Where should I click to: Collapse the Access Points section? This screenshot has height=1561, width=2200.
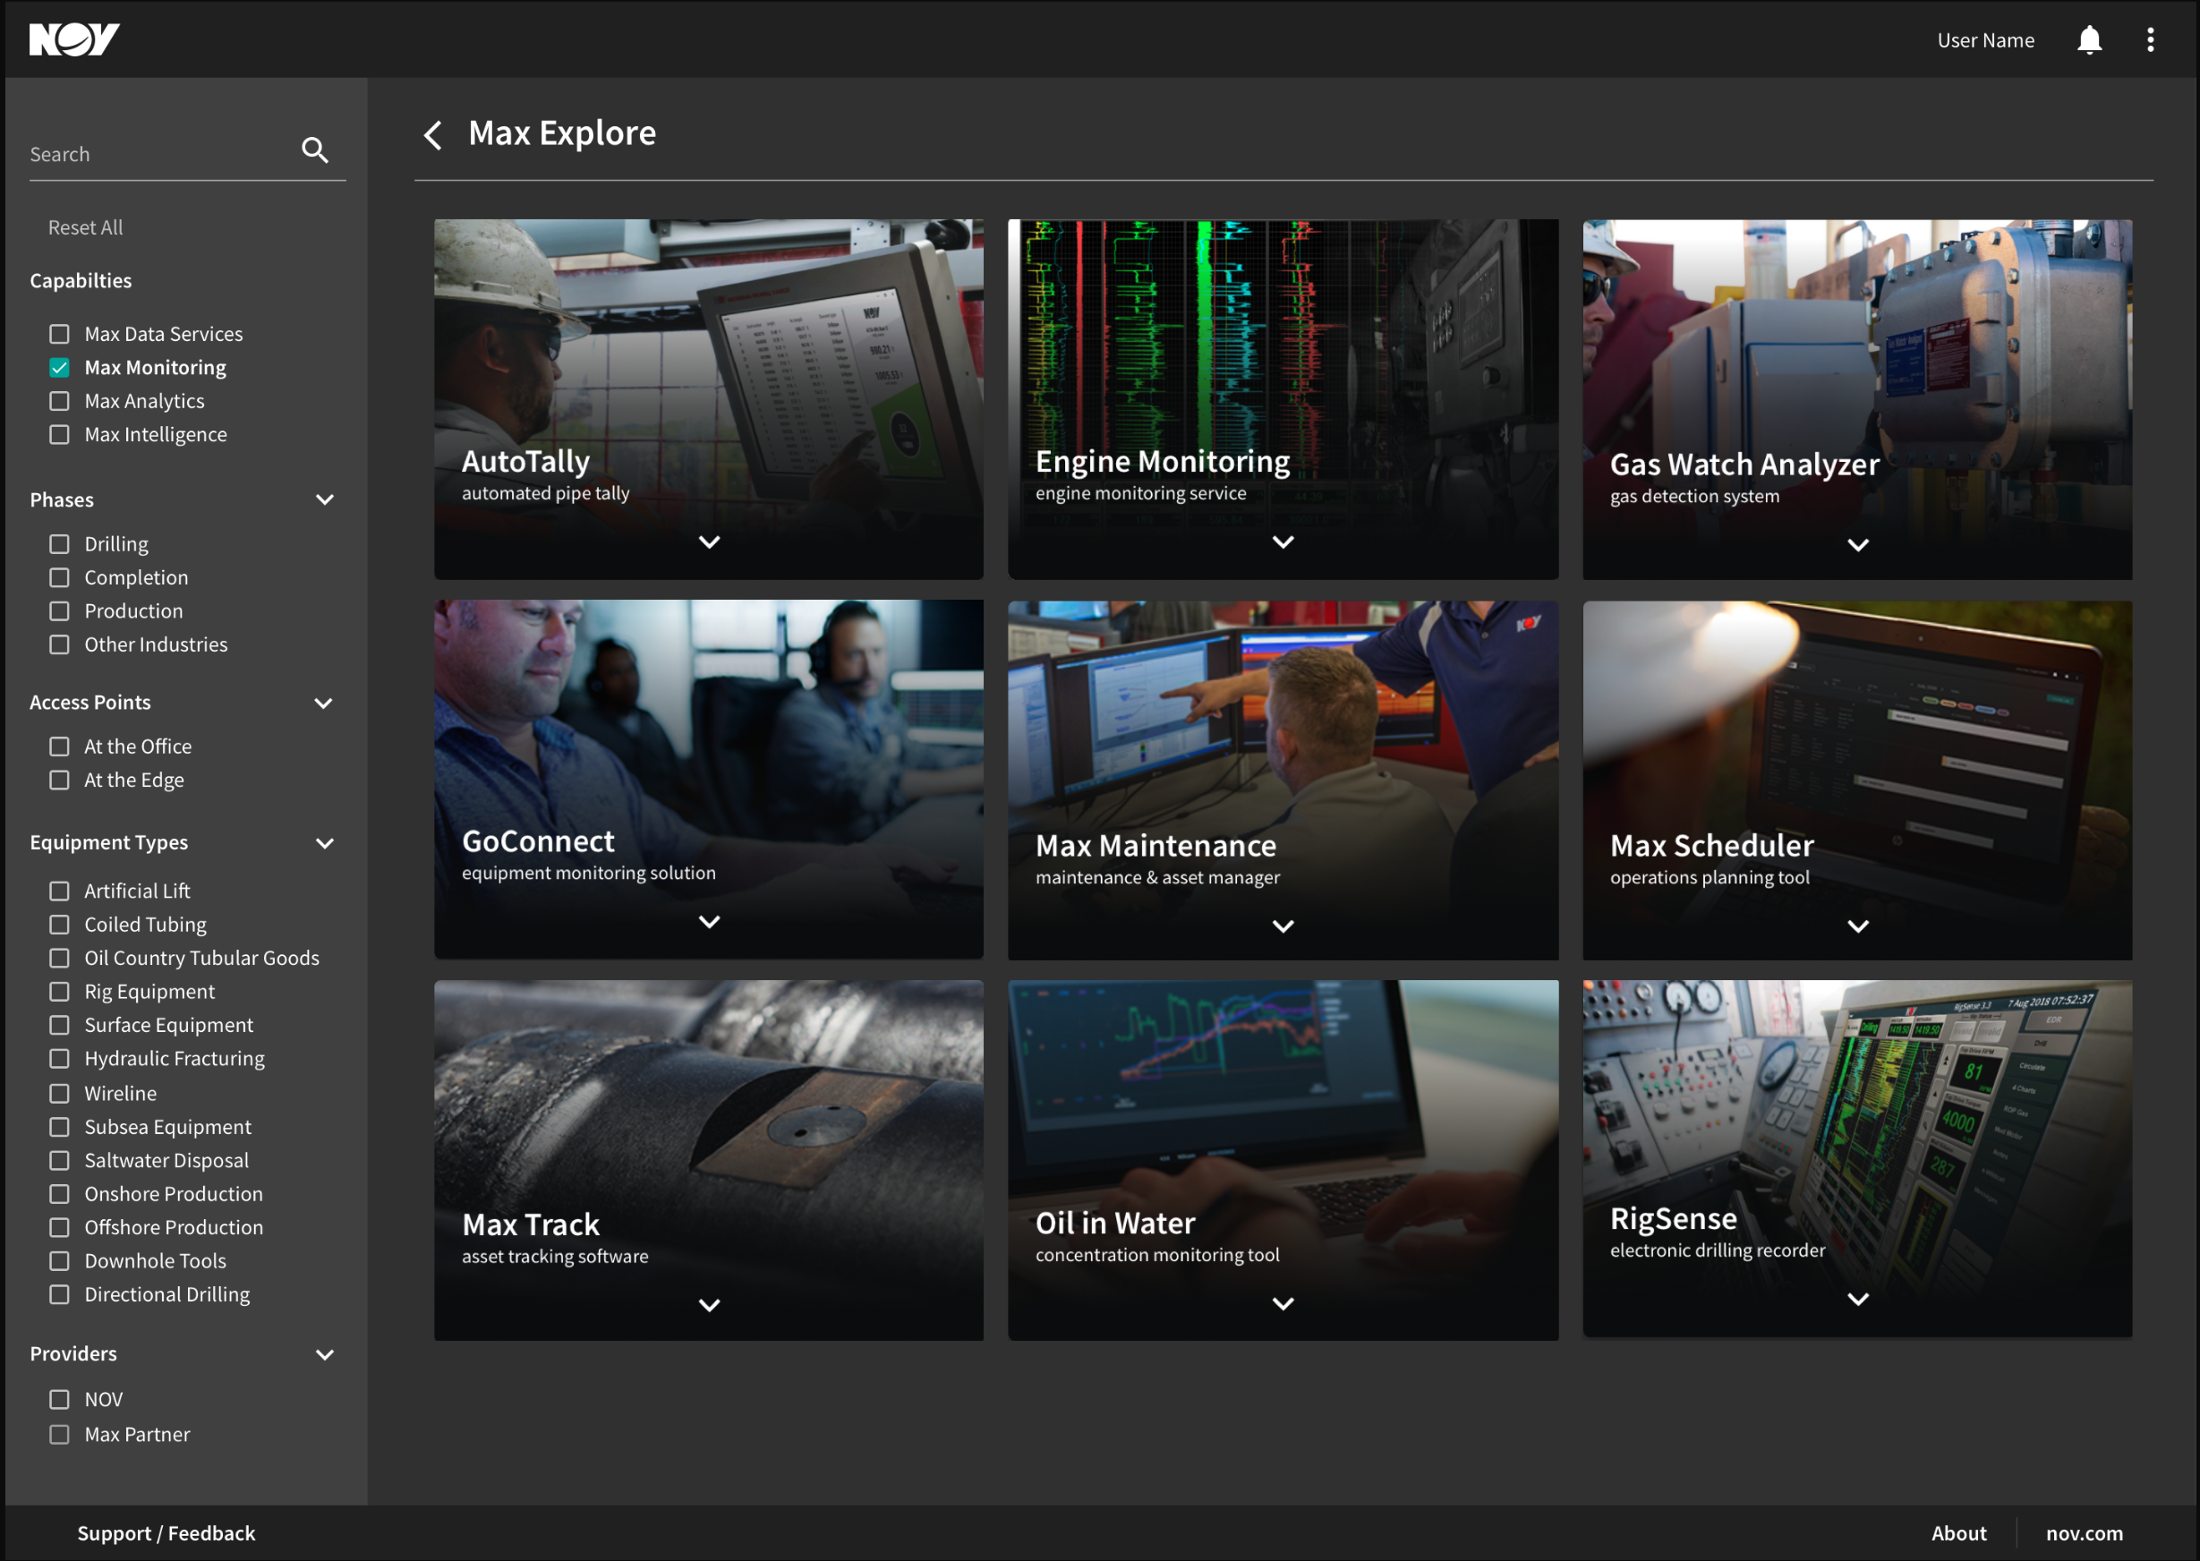[324, 704]
